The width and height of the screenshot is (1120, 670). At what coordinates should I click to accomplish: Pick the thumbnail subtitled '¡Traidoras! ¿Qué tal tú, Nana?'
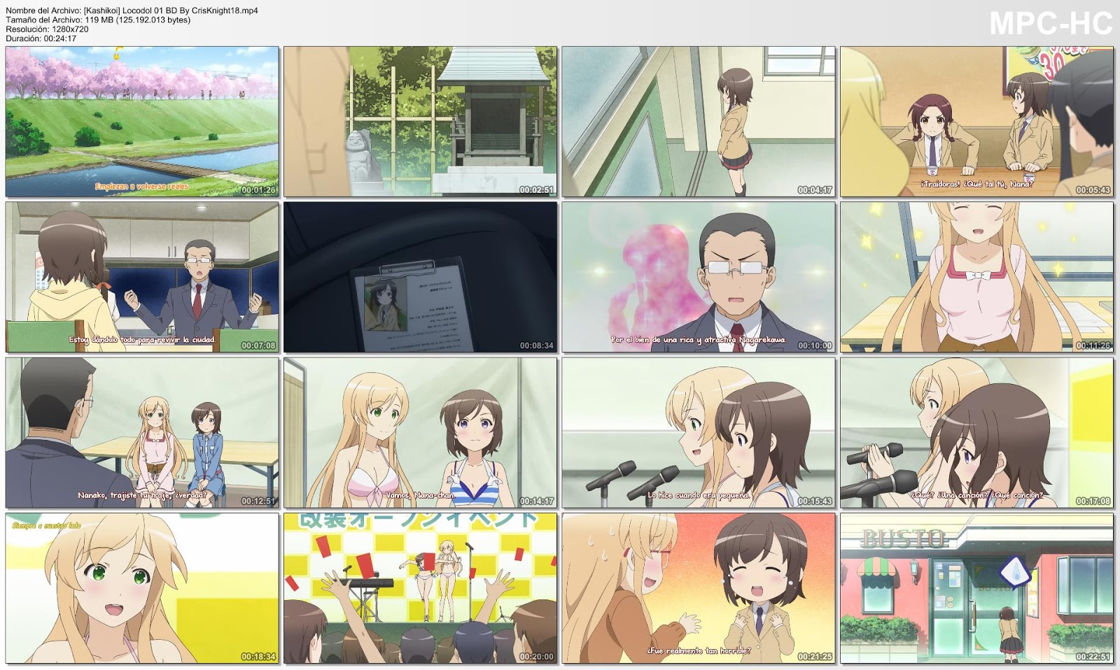pyautogui.click(x=977, y=122)
